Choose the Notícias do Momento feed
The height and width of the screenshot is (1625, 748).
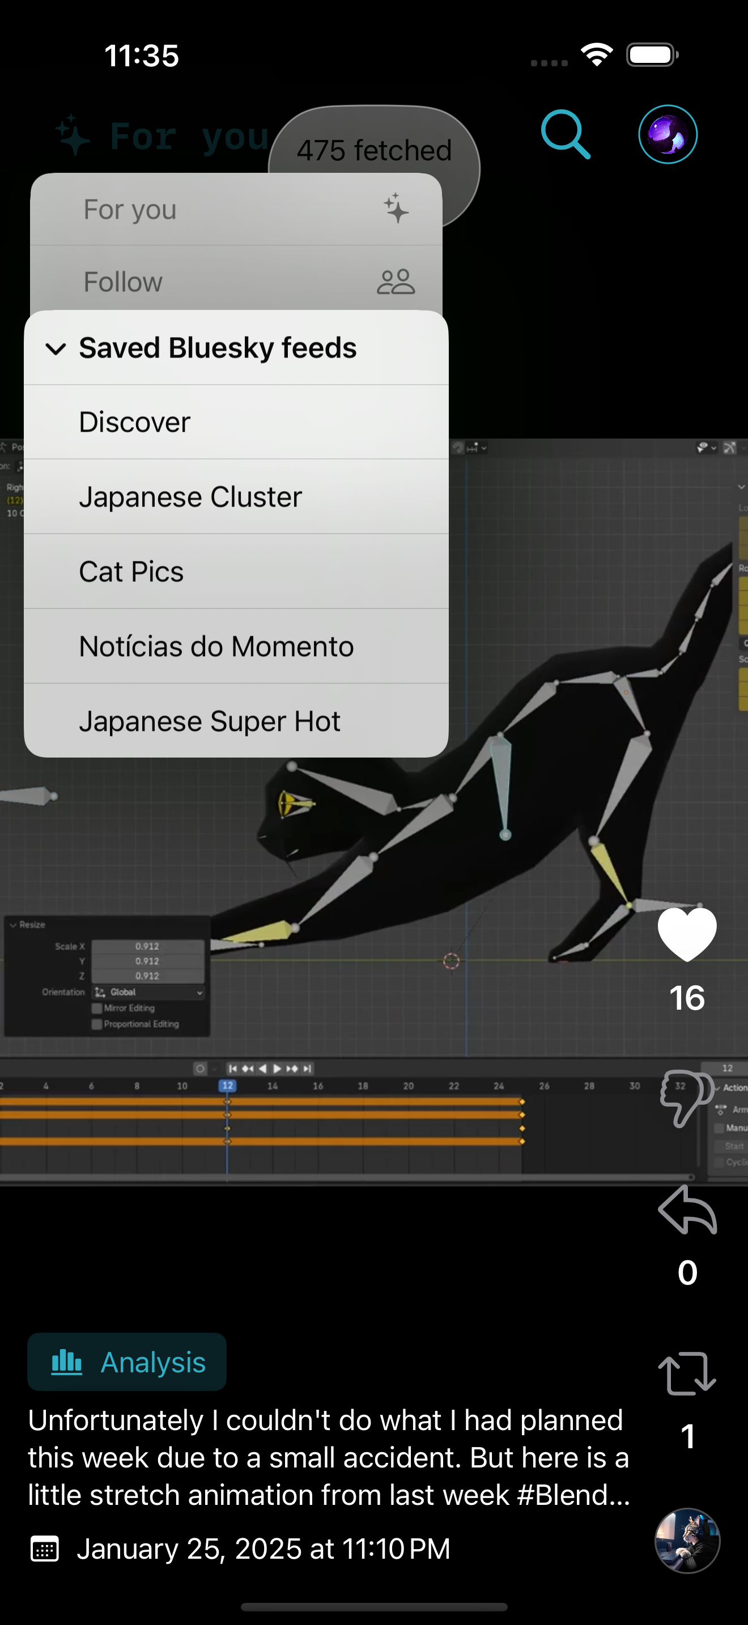pos(236,646)
